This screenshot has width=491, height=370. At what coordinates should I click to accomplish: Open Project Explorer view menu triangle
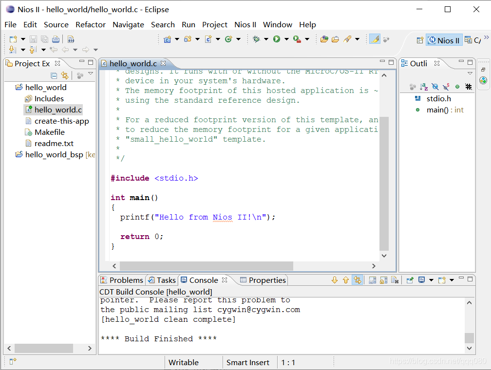(91, 74)
